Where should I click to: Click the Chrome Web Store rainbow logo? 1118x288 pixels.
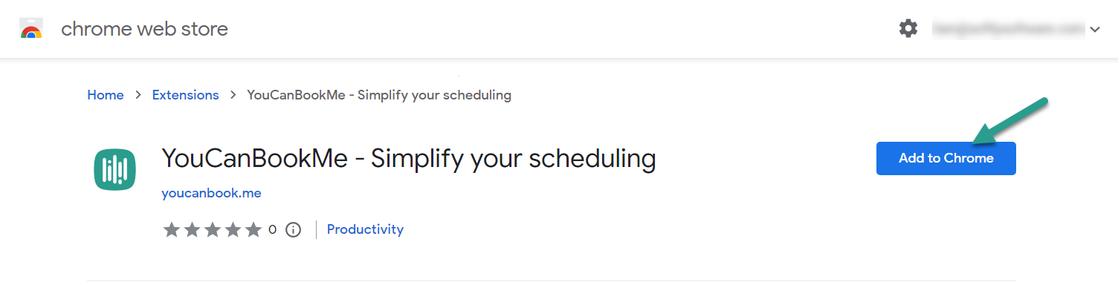tap(30, 29)
